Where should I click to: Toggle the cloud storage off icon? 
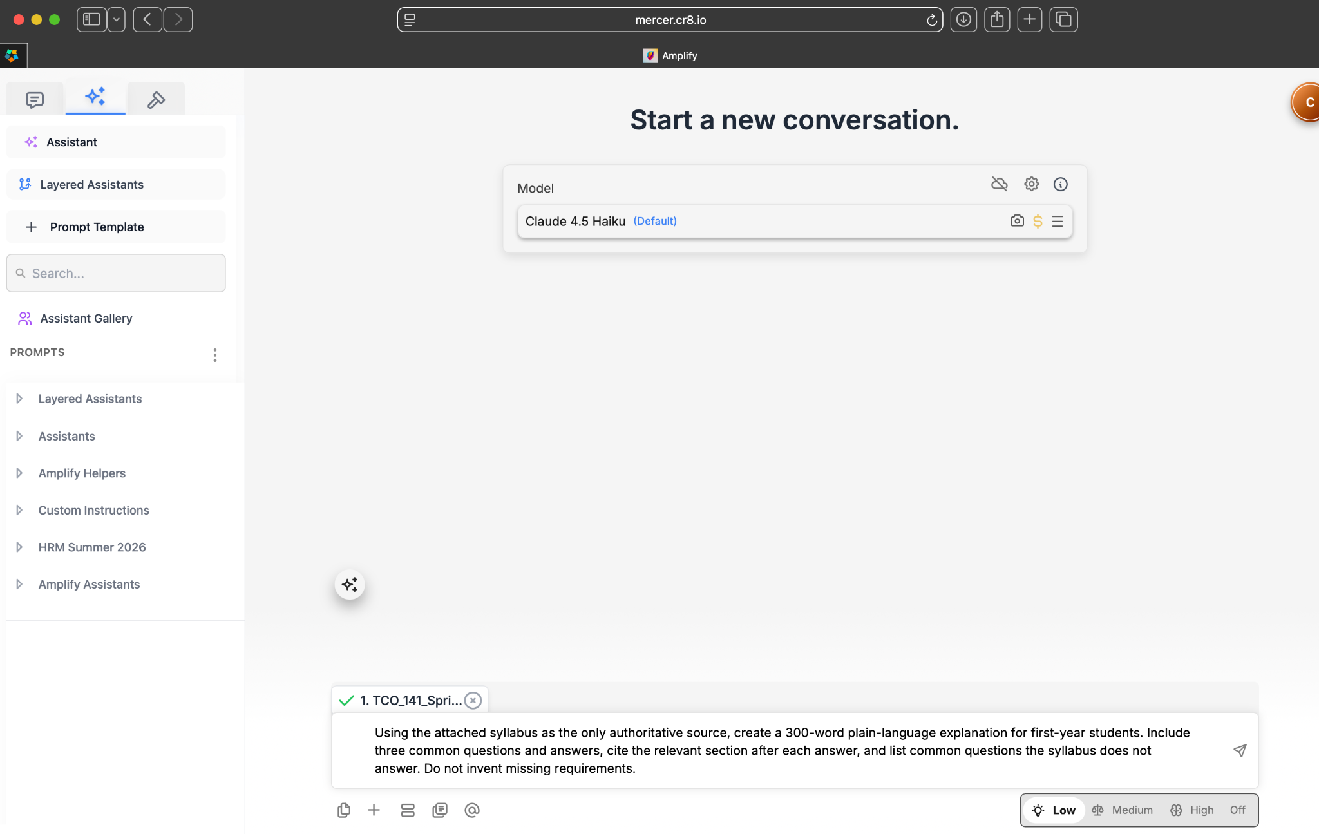pyautogui.click(x=999, y=184)
